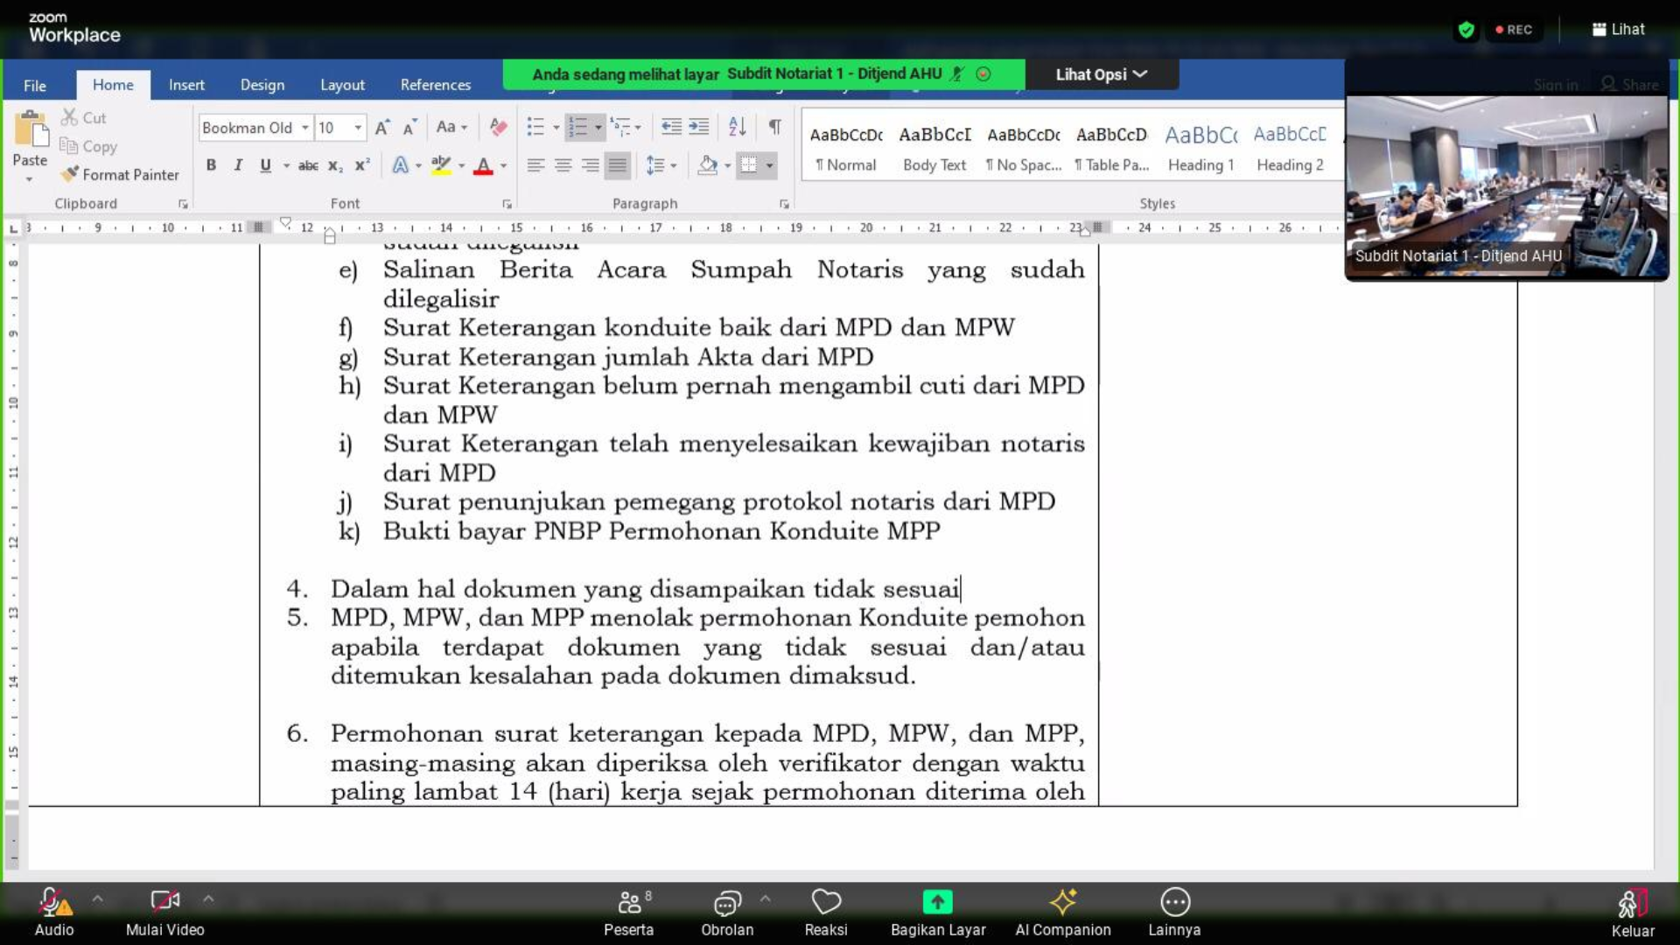The height and width of the screenshot is (945, 1680).
Task: Apply superscript formatting
Action: [x=362, y=165]
